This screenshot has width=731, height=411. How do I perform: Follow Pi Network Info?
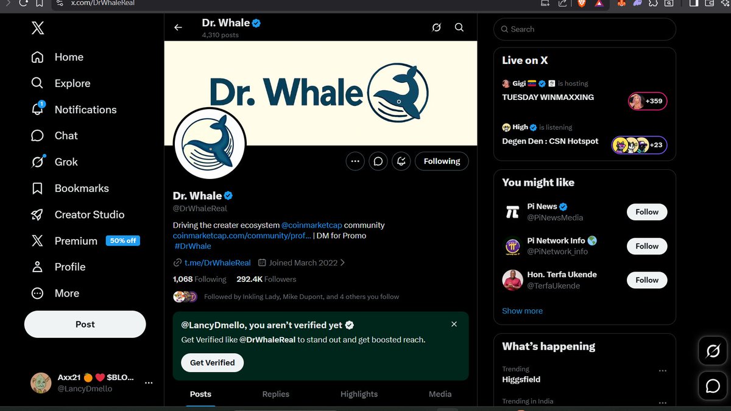pyautogui.click(x=647, y=246)
